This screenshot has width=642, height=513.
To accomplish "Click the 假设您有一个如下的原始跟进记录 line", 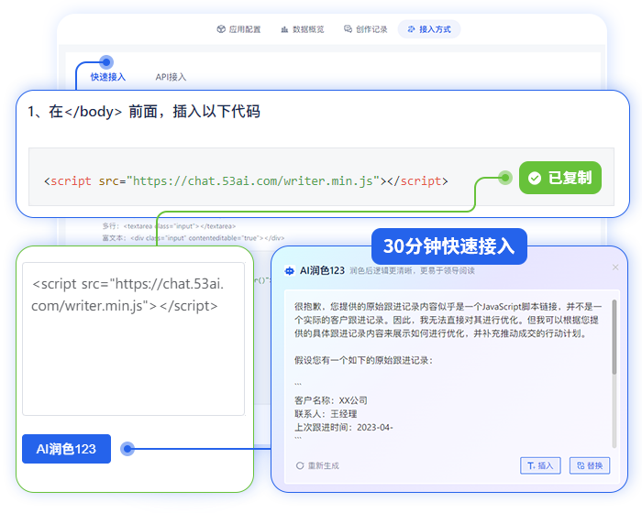I will click(363, 360).
